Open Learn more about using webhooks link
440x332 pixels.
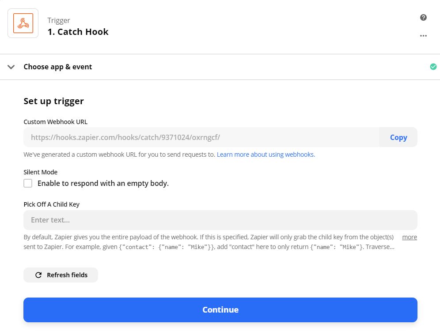click(266, 155)
